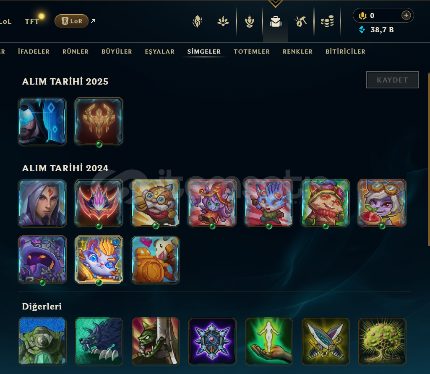Image resolution: width=430 pixels, height=374 pixels.
Task: Switch to the TFT game tab
Action: point(32,21)
